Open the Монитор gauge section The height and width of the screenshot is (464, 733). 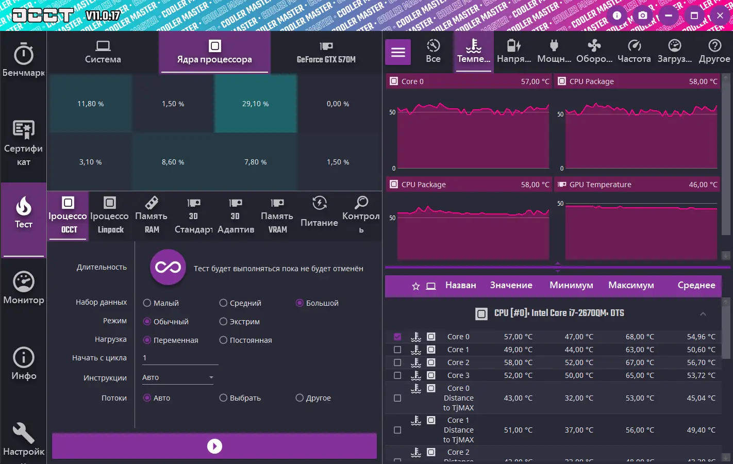coord(23,288)
